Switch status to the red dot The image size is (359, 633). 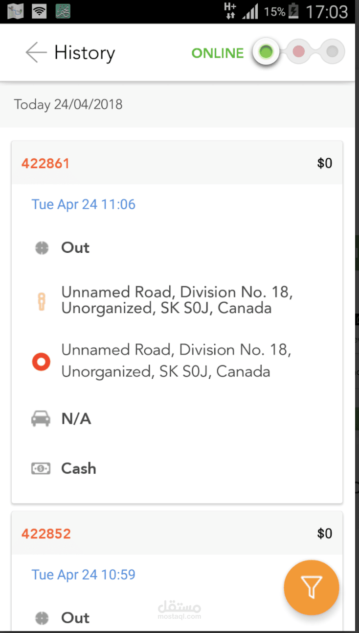click(299, 52)
